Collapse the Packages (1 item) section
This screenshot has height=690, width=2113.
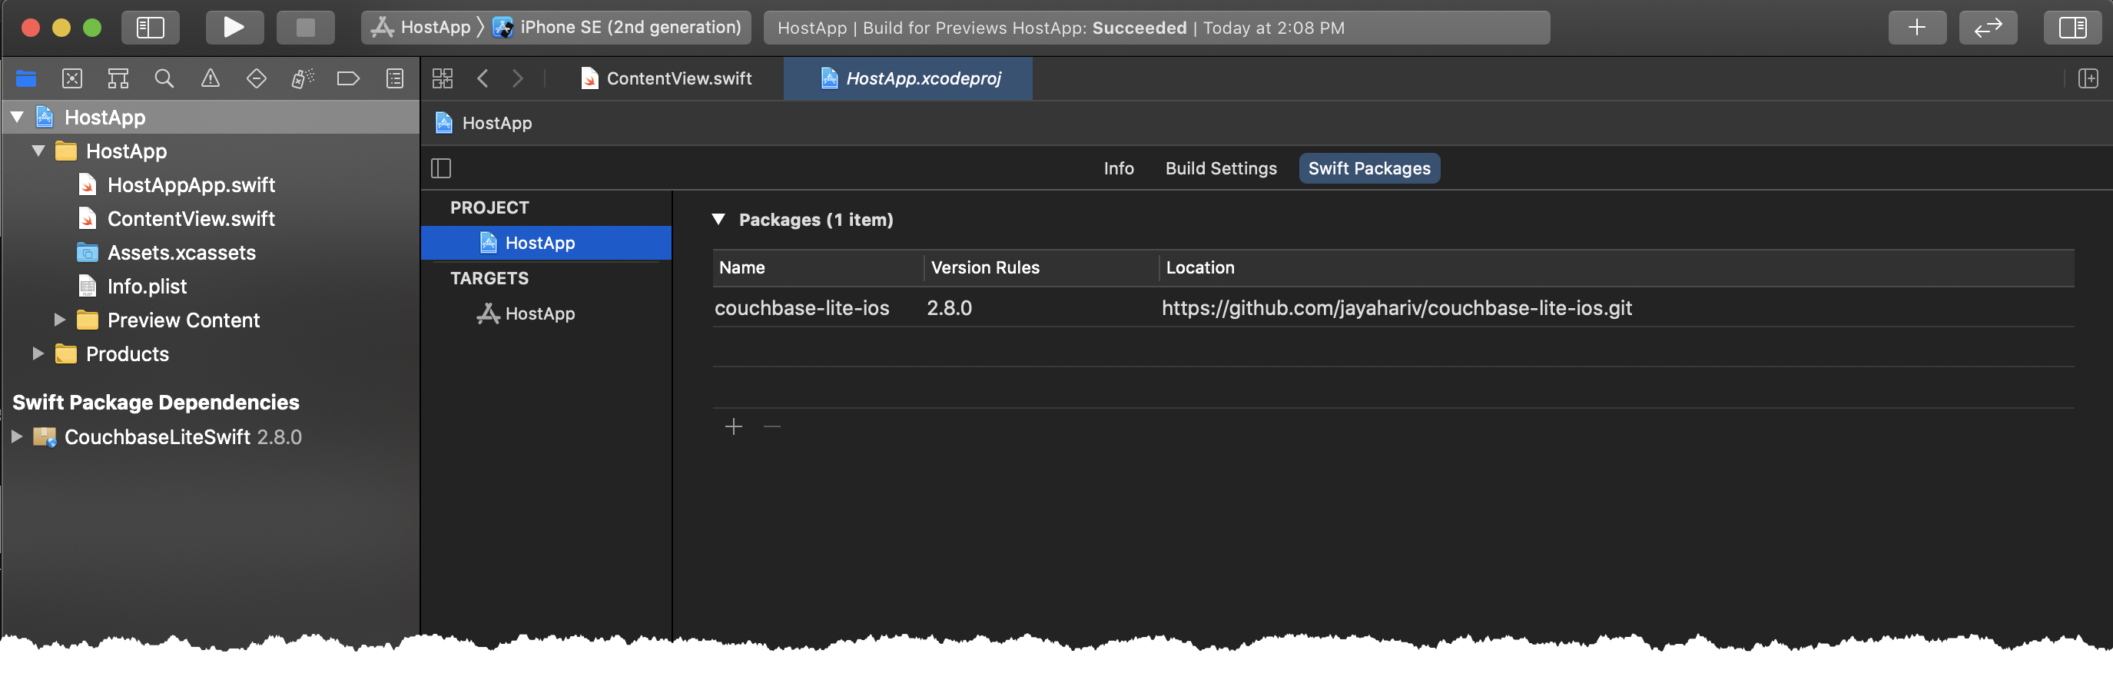pos(718,219)
